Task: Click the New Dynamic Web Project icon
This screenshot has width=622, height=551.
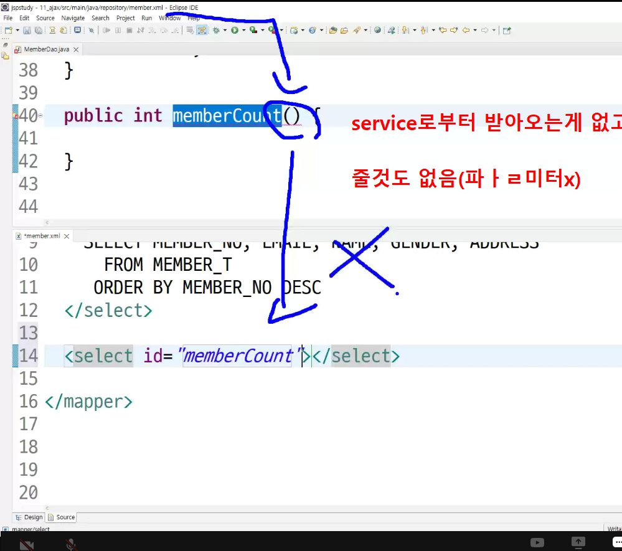Action: coord(294,30)
